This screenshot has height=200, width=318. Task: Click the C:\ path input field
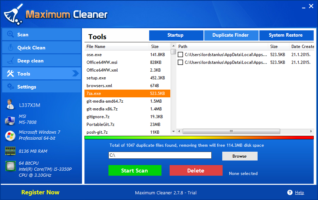click(x=160, y=155)
